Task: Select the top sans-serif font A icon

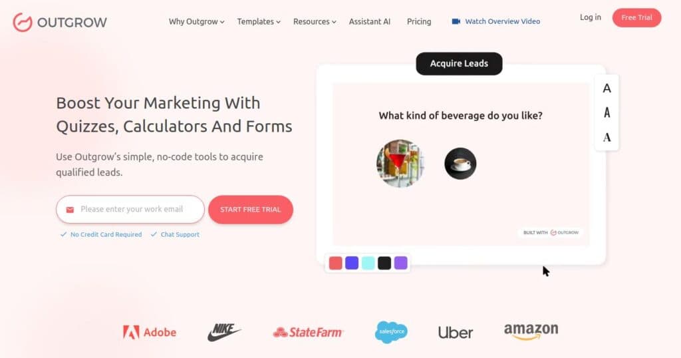Action: 607,89
